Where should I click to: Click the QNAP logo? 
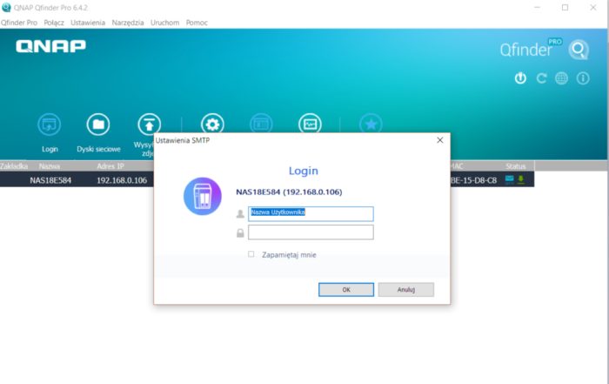(50, 46)
